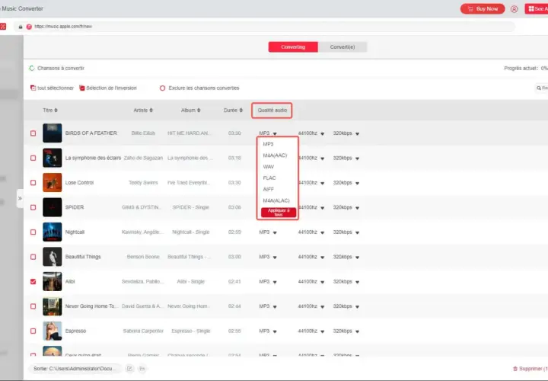The height and width of the screenshot is (381, 548).
Task: Check the Lose Control checkbox
Action: (x=33, y=183)
